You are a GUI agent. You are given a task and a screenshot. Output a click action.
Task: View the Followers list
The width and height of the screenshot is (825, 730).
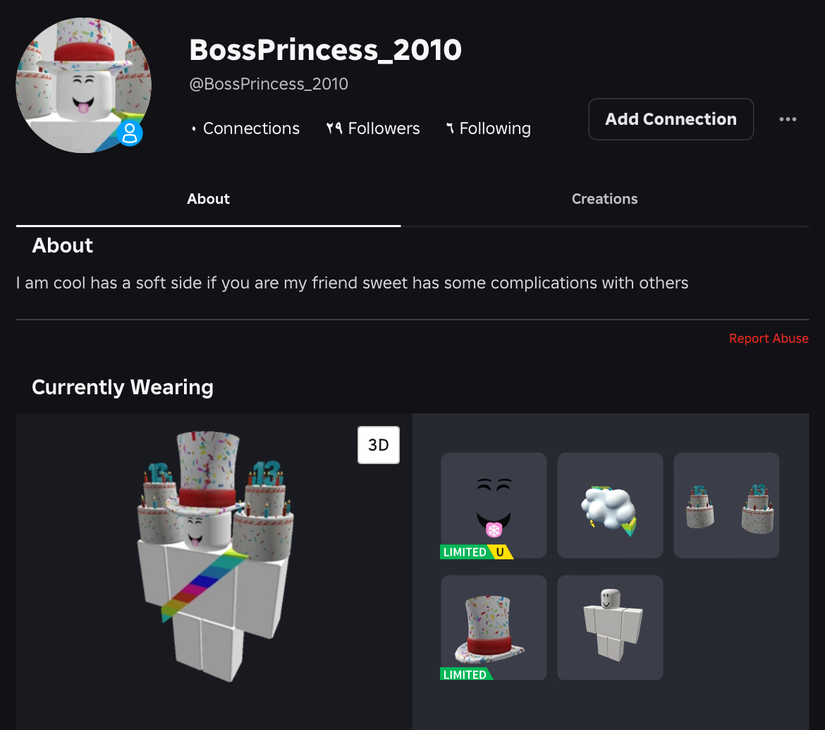point(373,128)
